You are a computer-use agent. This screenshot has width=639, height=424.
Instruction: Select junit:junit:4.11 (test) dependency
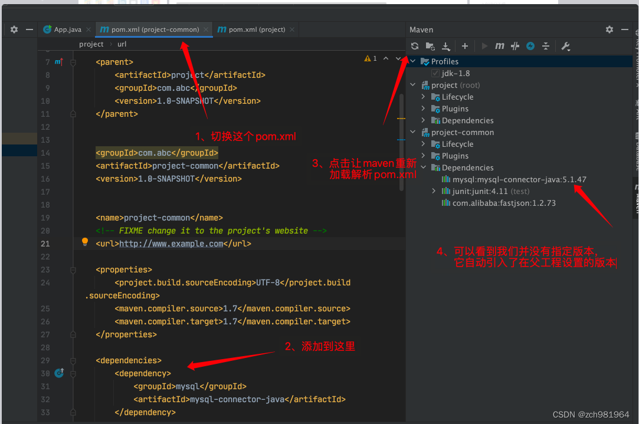click(x=491, y=191)
